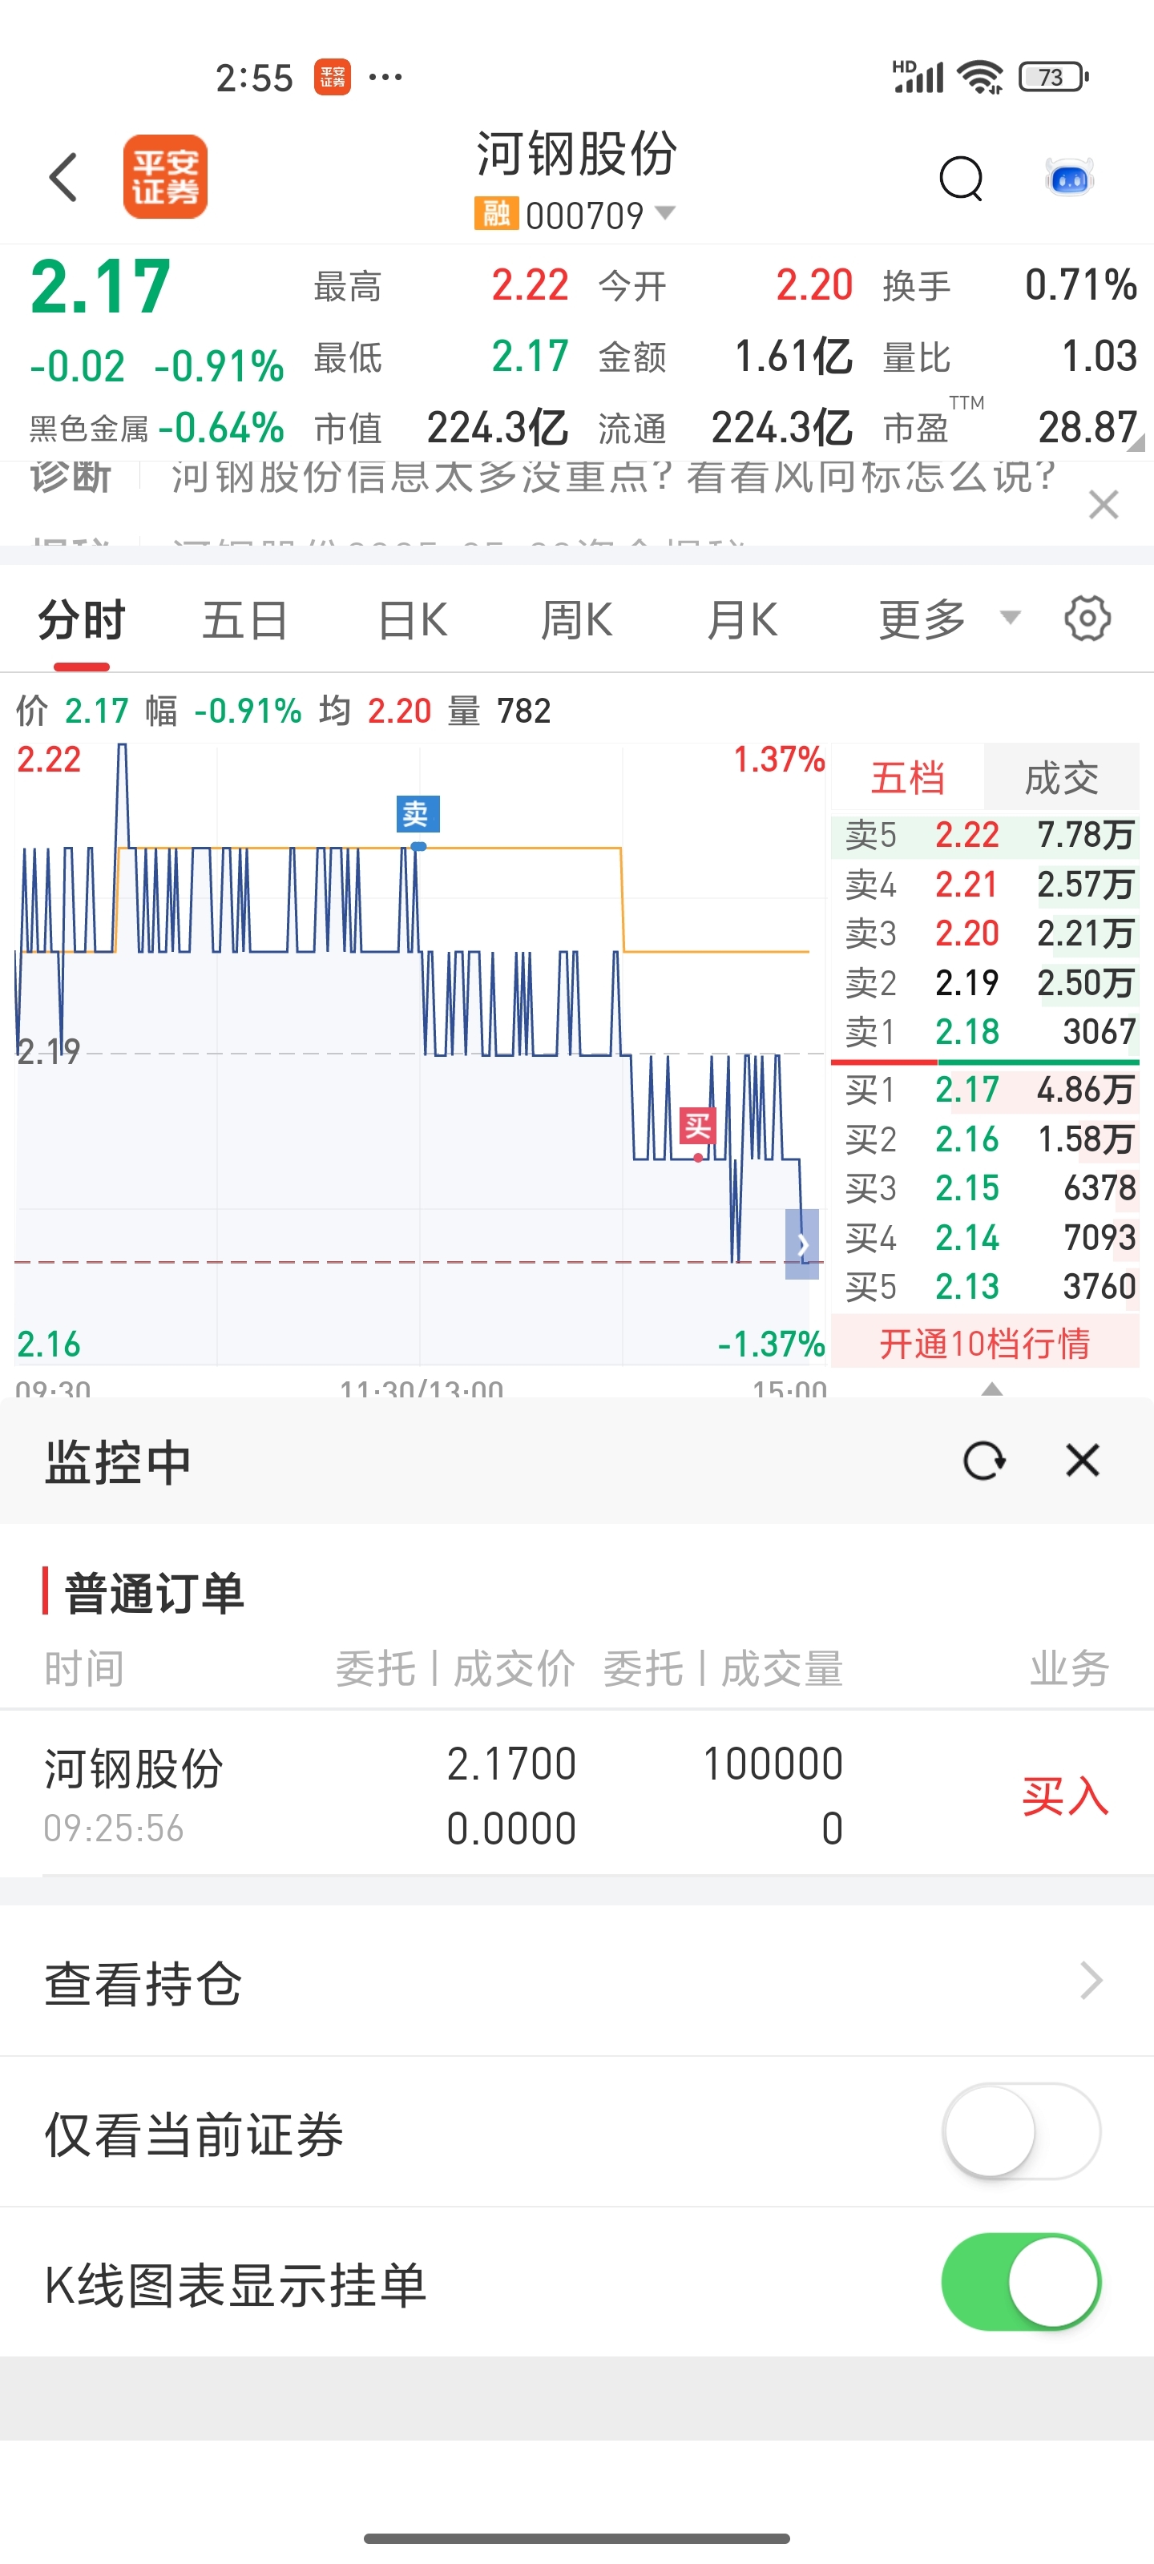Screen dimensions: 1154x2564
Task: Open the stock search magnifier
Action: click(961, 179)
